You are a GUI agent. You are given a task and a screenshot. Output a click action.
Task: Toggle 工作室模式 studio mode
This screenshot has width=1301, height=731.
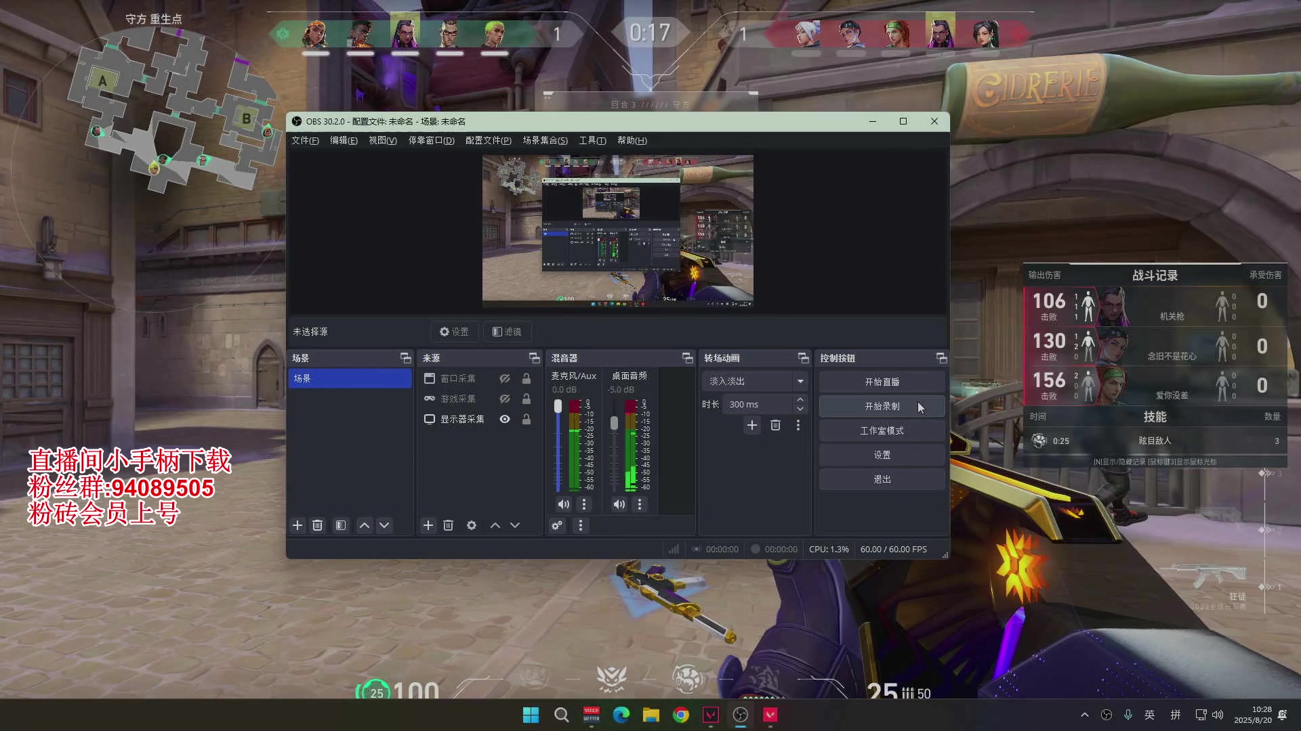pyautogui.click(x=882, y=430)
